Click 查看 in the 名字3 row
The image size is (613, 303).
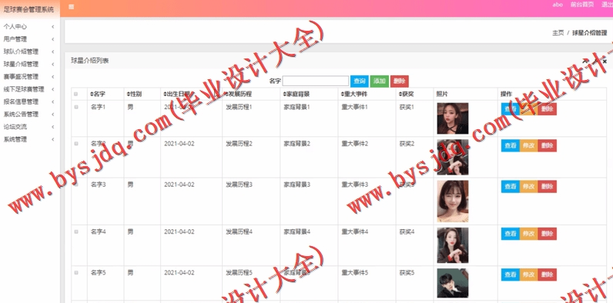tap(511, 187)
